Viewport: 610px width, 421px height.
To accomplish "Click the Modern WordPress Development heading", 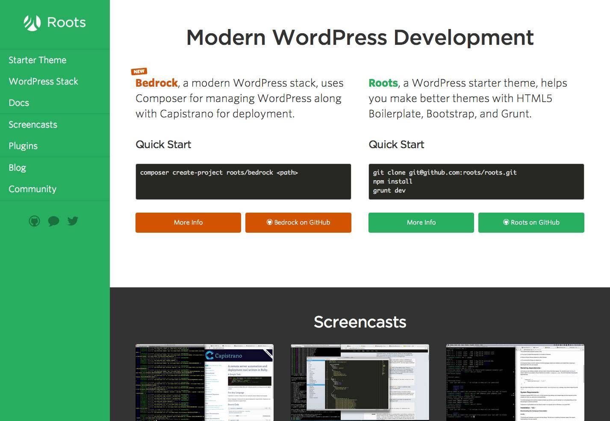I will coord(360,37).
